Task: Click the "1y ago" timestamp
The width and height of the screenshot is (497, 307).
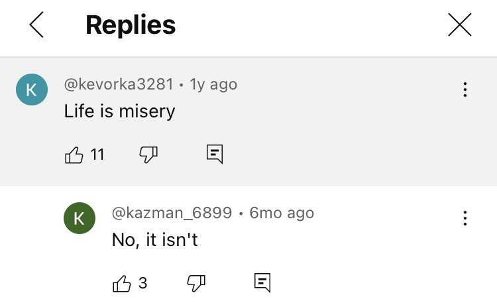Action: click(213, 84)
